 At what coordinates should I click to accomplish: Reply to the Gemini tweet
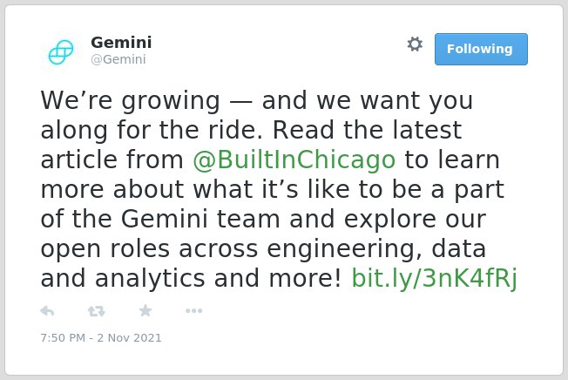(x=47, y=311)
